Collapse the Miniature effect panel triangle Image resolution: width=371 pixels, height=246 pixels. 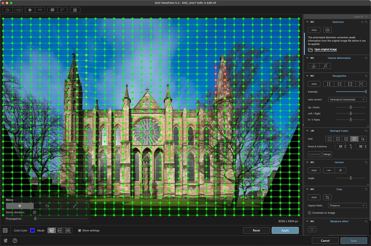(x=307, y=221)
